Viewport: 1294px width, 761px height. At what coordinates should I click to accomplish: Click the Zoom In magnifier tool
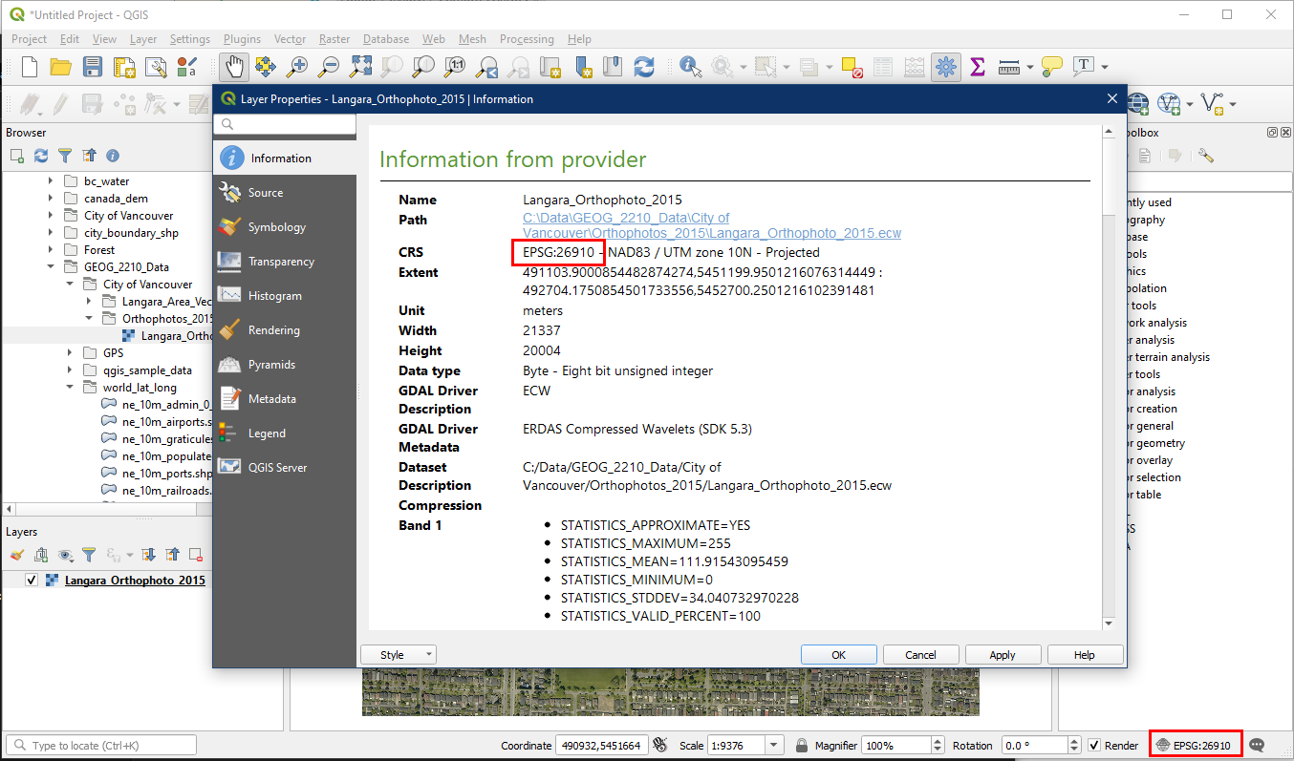[297, 67]
